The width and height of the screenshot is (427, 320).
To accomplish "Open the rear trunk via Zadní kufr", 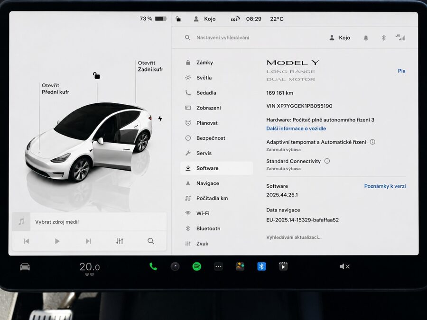I will 150,66.
